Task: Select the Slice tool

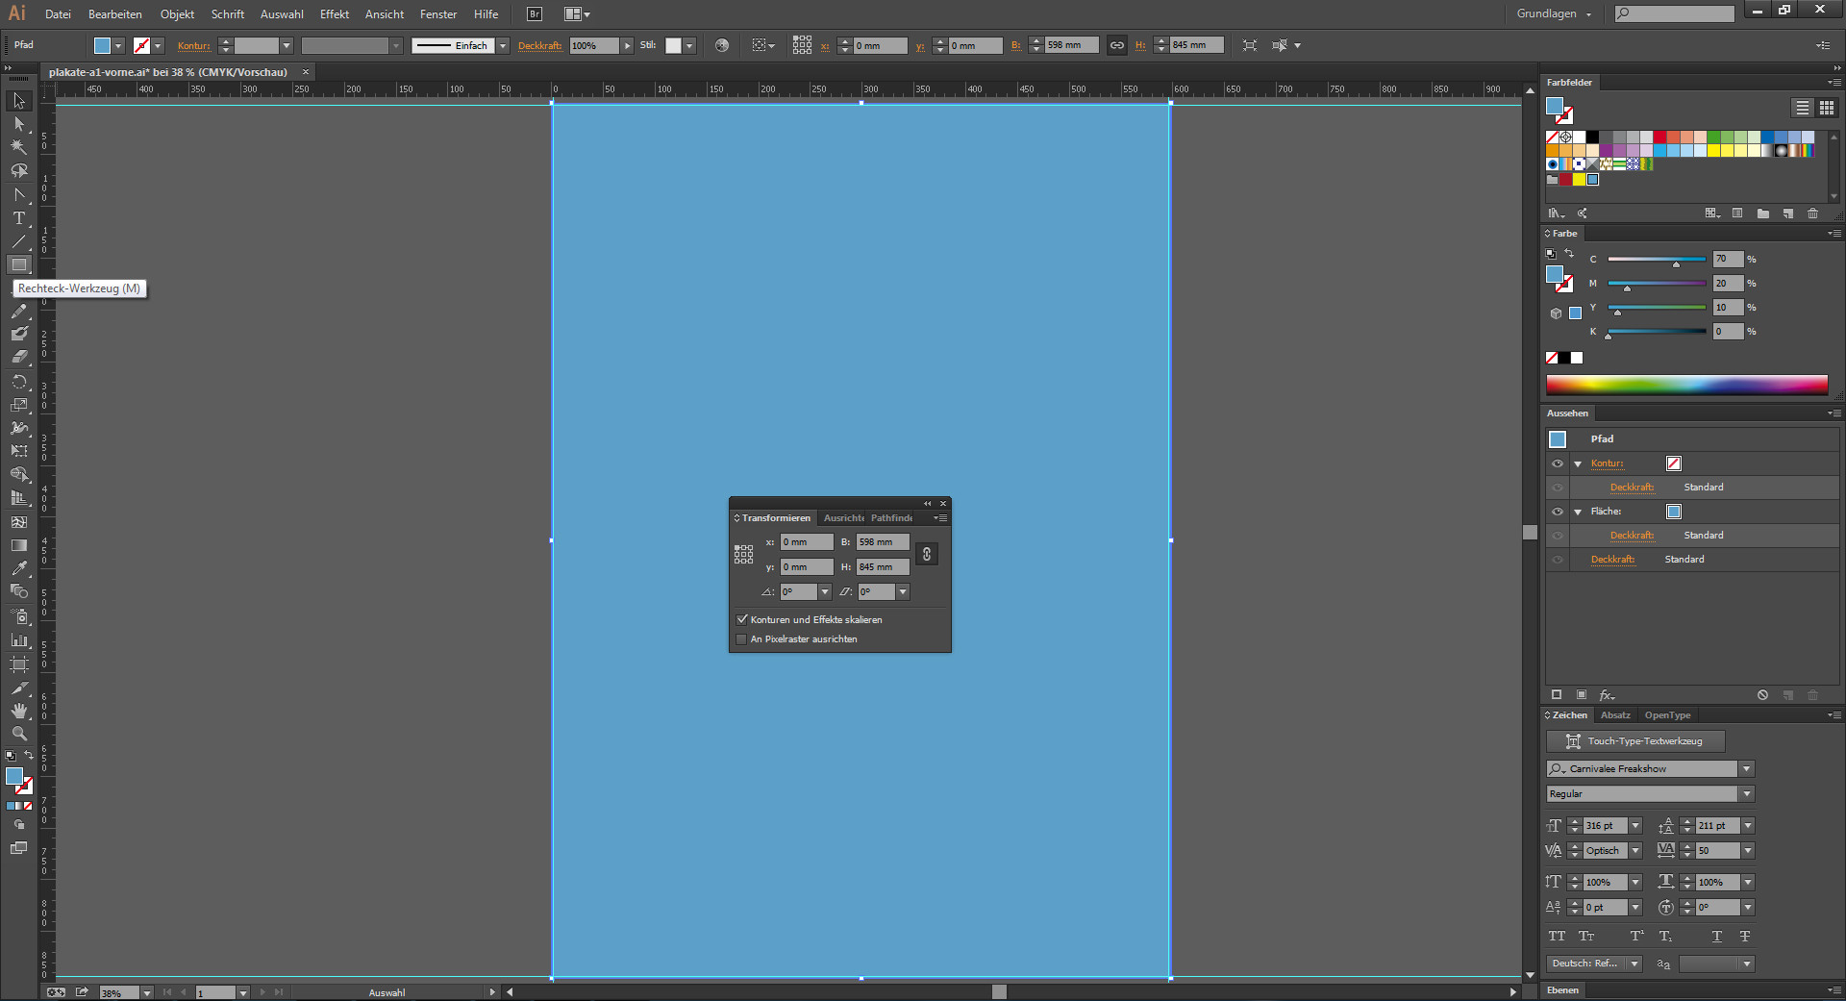Action: [x=18, y=688]
